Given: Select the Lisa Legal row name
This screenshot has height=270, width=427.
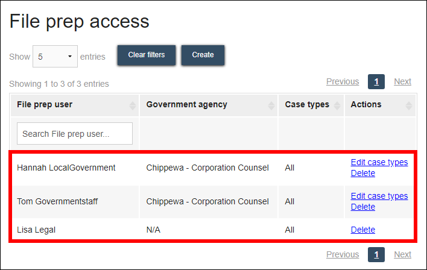Looking at the screenshot, I should coord(37,230).
